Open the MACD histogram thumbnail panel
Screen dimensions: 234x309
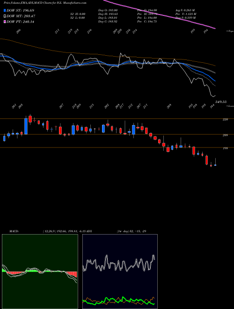40,272
